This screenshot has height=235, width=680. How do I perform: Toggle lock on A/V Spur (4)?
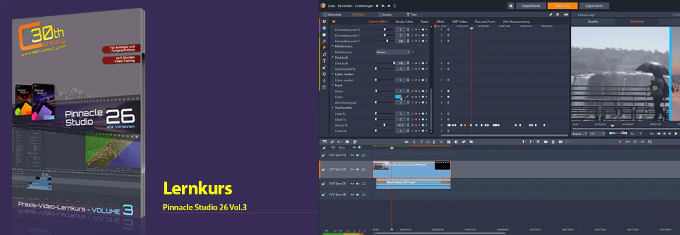324,195
